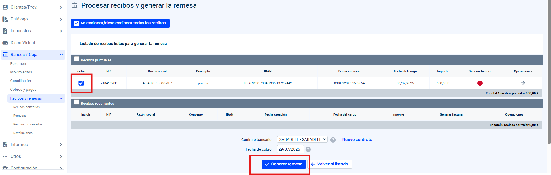Image resolution: width=551 pixels, height=175 pixels.
Task: Click help icon next to Contrato bancario
Action: (333, 140)
